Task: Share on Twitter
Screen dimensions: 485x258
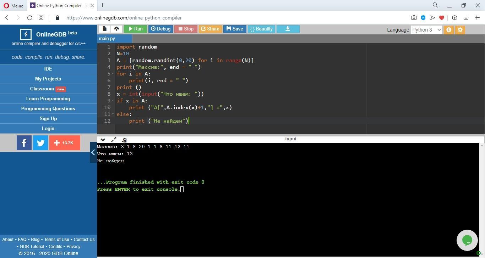Action: [40, 143]
